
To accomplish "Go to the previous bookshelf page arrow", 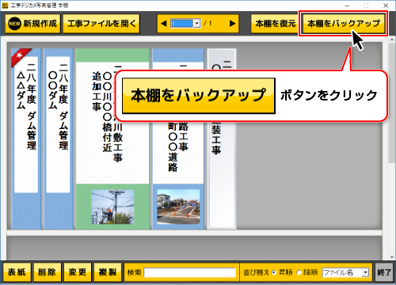I will [x=164, y=24].
